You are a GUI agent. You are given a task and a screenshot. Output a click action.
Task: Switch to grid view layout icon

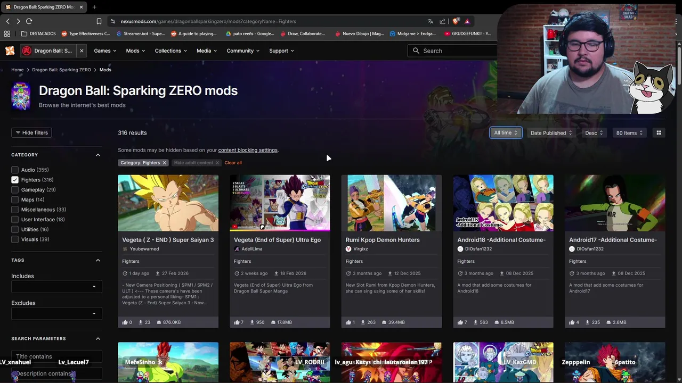(659, 133)
